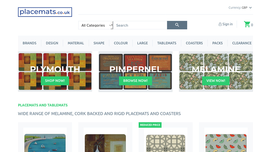Open the DESIGN menu

(52, 43)
